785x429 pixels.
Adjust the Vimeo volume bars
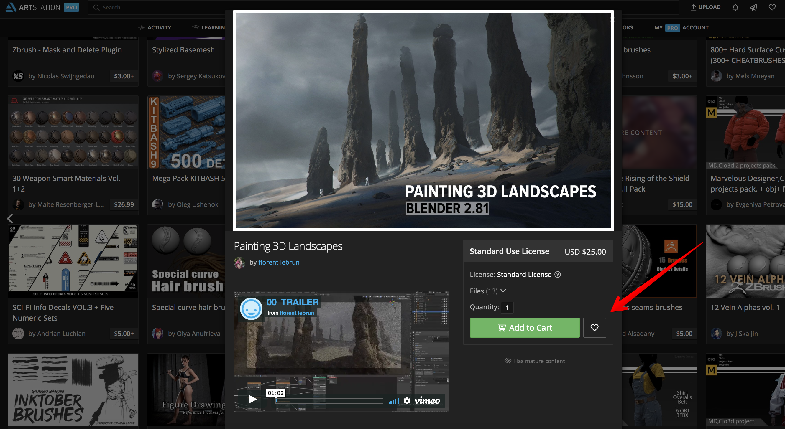coord(393,401)
